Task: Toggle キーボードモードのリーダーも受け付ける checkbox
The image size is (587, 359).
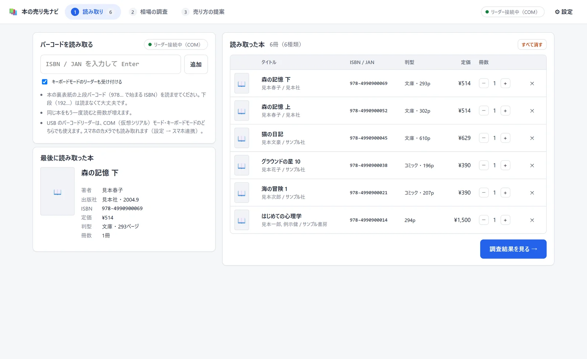Action: coord(45,82)
